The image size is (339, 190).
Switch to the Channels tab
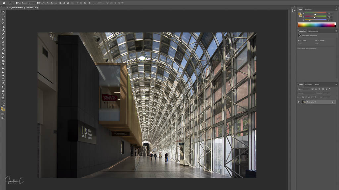[x=309, y=84]
